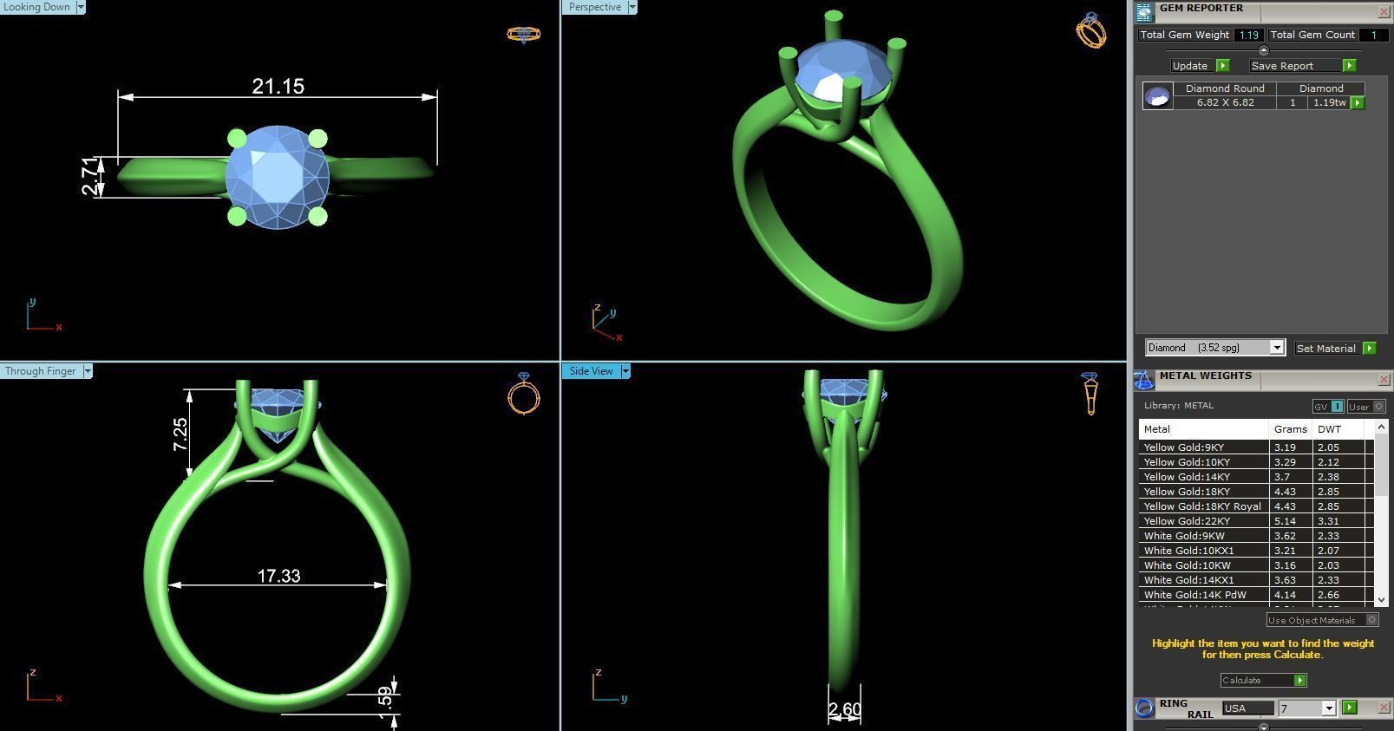Select the Yellow Gold:9KY row
Screen dimensions: 1394x731
[x=1256, y=447]
